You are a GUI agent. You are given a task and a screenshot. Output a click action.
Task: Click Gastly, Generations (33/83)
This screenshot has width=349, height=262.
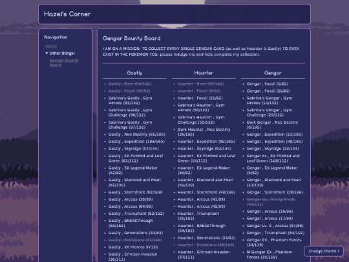point(136,233)
